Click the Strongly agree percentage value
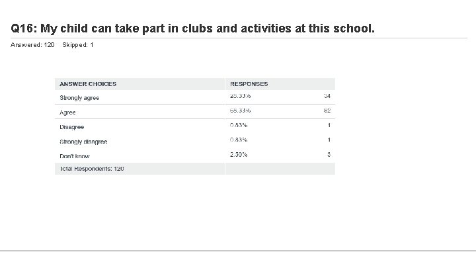This screenshot has height=268, width=476. (239, 96)
